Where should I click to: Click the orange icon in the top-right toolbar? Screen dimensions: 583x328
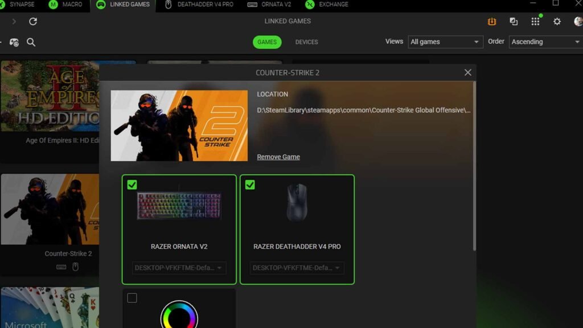click(492, 22)
